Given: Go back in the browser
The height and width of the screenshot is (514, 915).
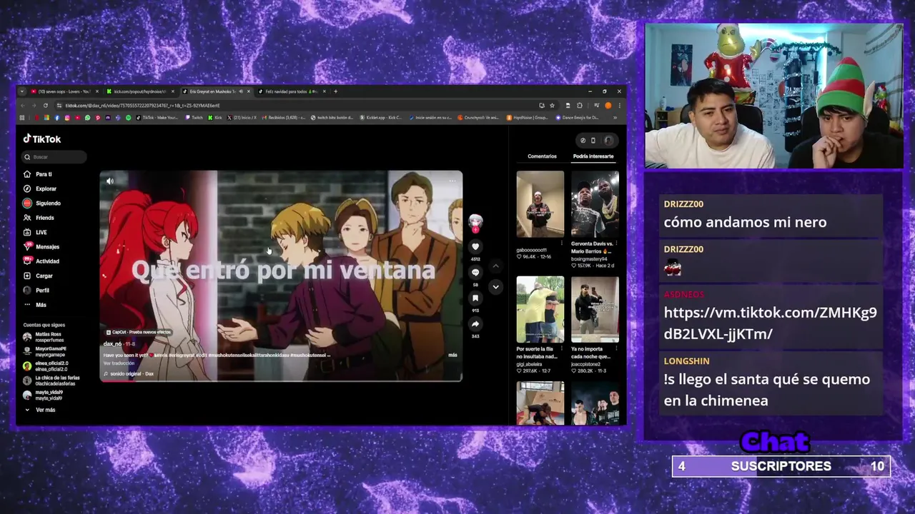Looking at the screenshot, I should [x=23, y=106].
